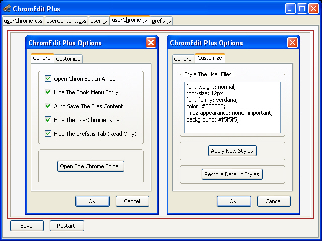Close the left ChromEdit Plus Options dialog

[x=151, y=43]
